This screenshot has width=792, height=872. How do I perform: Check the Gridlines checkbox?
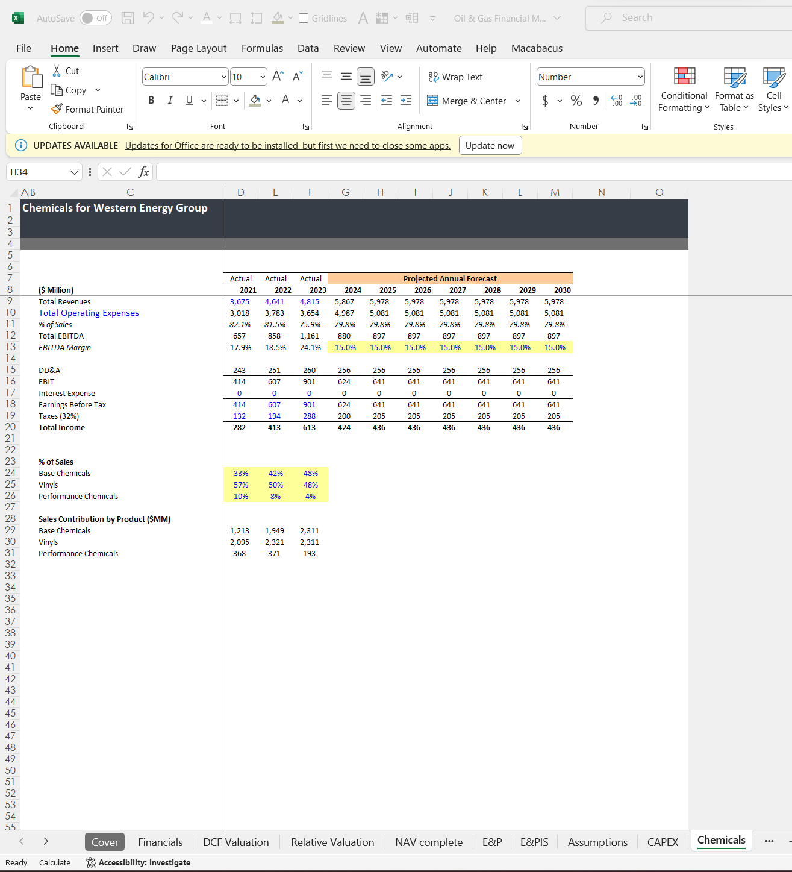[304, 18]
